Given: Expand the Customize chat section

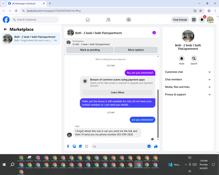Looking at the screenshot, I should click(188, 72).
